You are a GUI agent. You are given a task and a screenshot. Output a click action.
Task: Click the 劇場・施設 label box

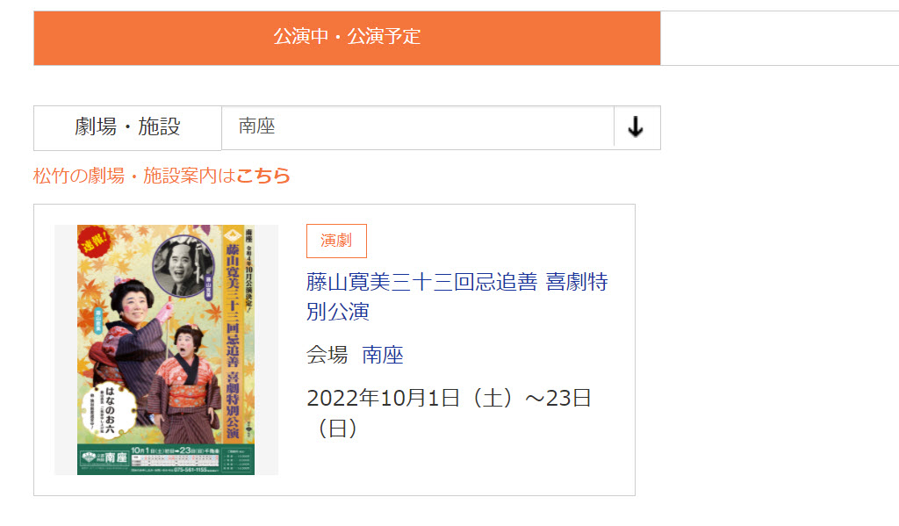click(127, 127)
